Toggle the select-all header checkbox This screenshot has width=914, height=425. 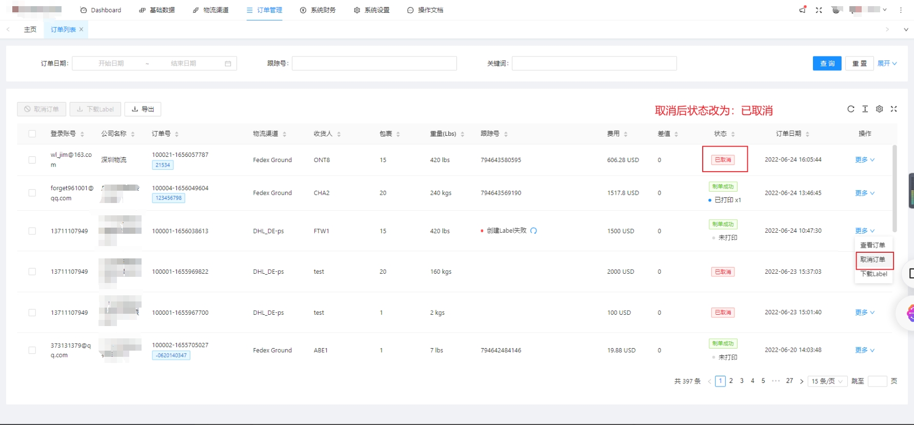click(32, 134)
